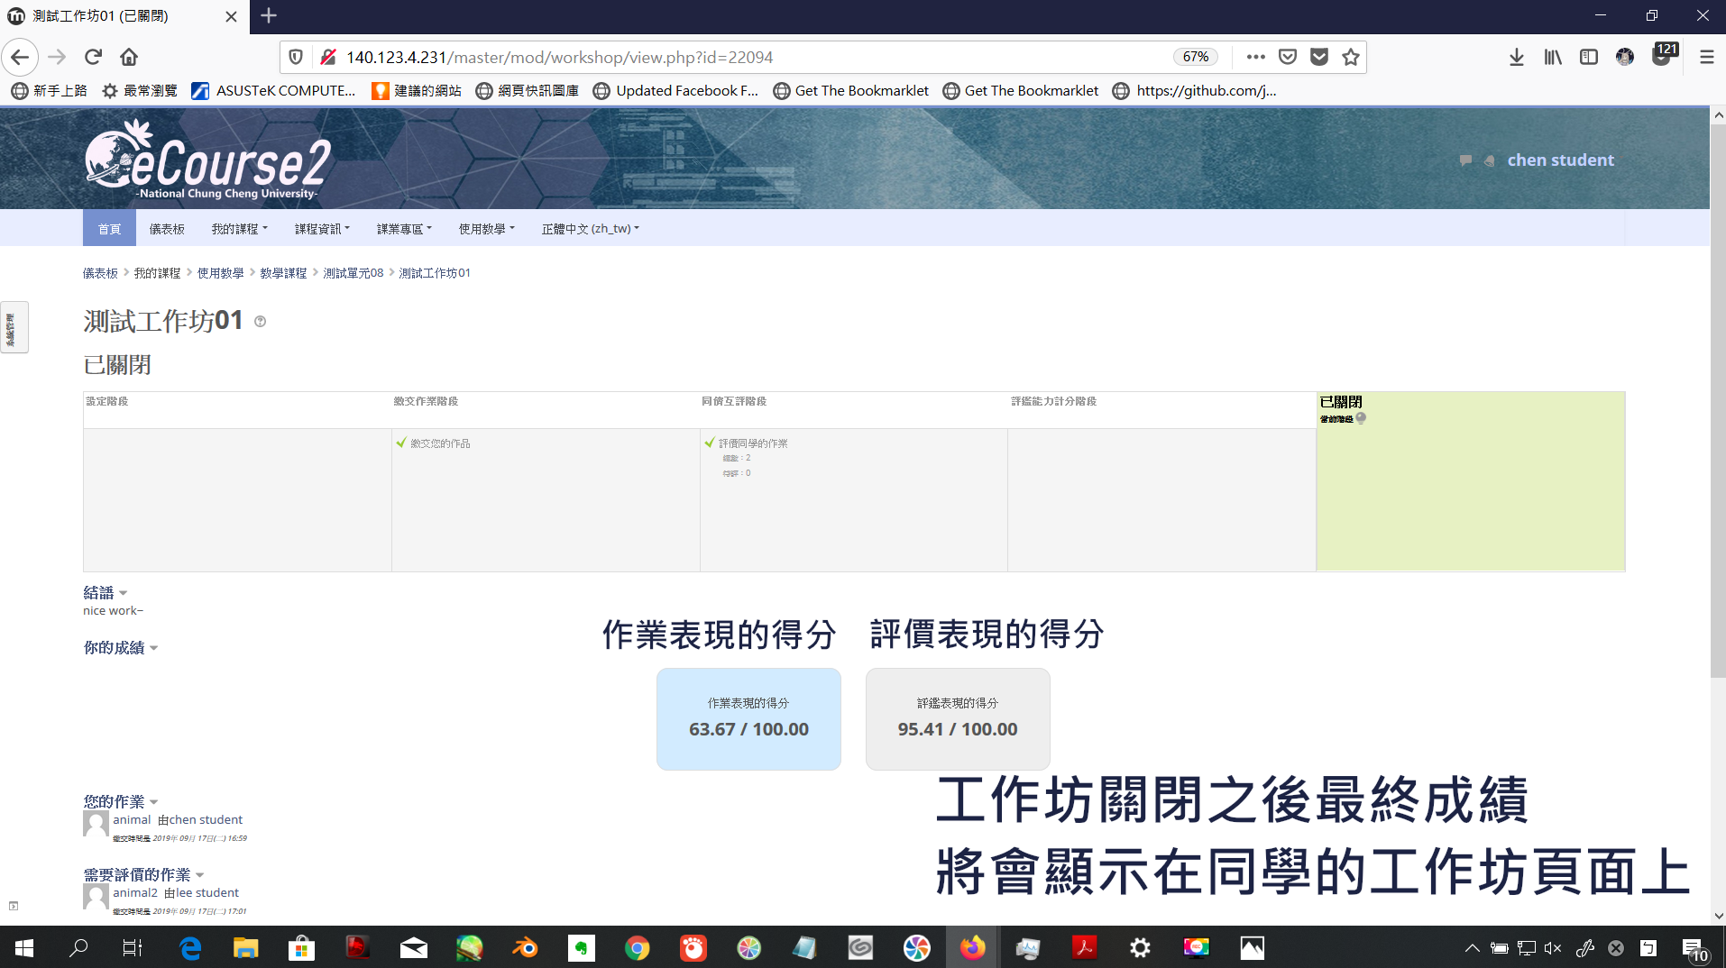Open the messages speech bubble icon
The height and width of the screenshot is (968, 1726).
point(1464,160)
